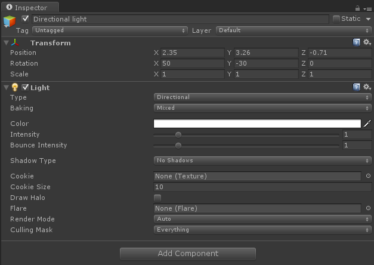Click the Position Z field
Screen dimensions: 374x265
pyautogui.click(x=339, y=53)
